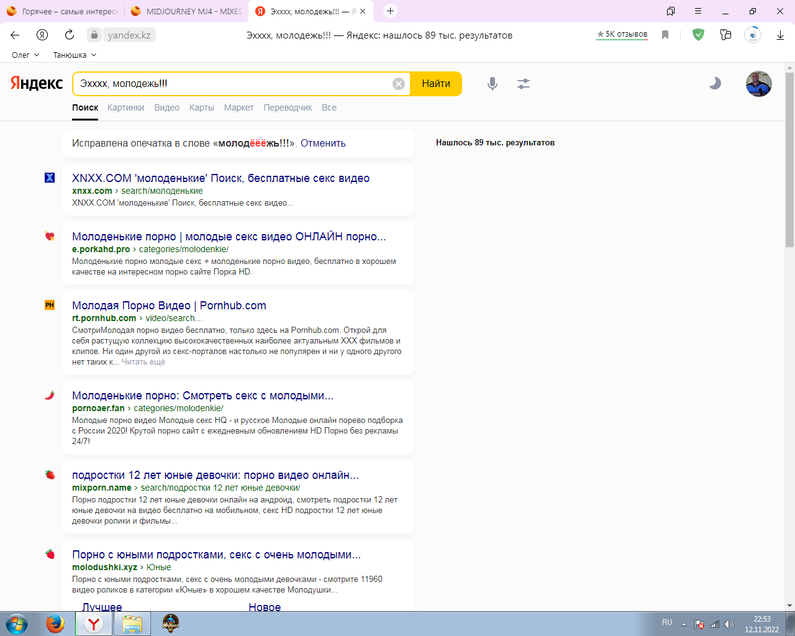Click the scrollbar's down arrow
Viewport: 795px width, 636px height.
789,606
